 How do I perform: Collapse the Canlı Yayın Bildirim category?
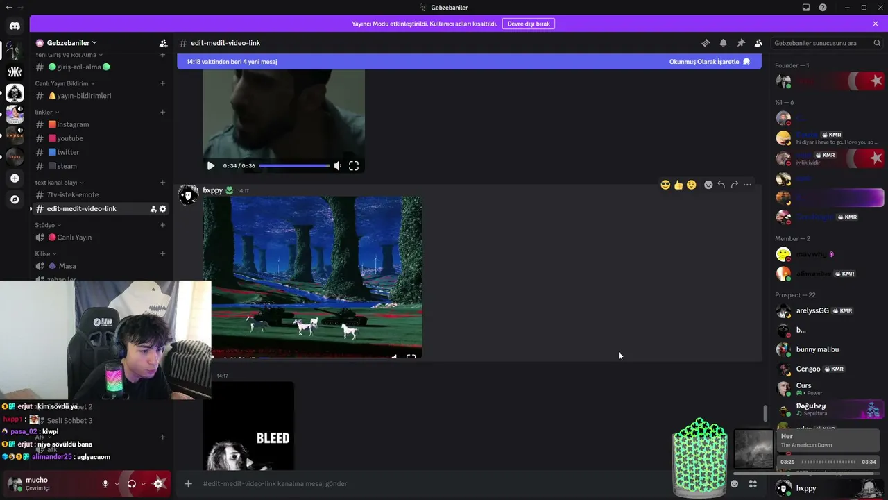[65, 83]
